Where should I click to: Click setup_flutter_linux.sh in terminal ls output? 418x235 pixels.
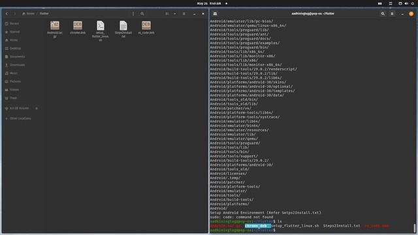(295, 226)
